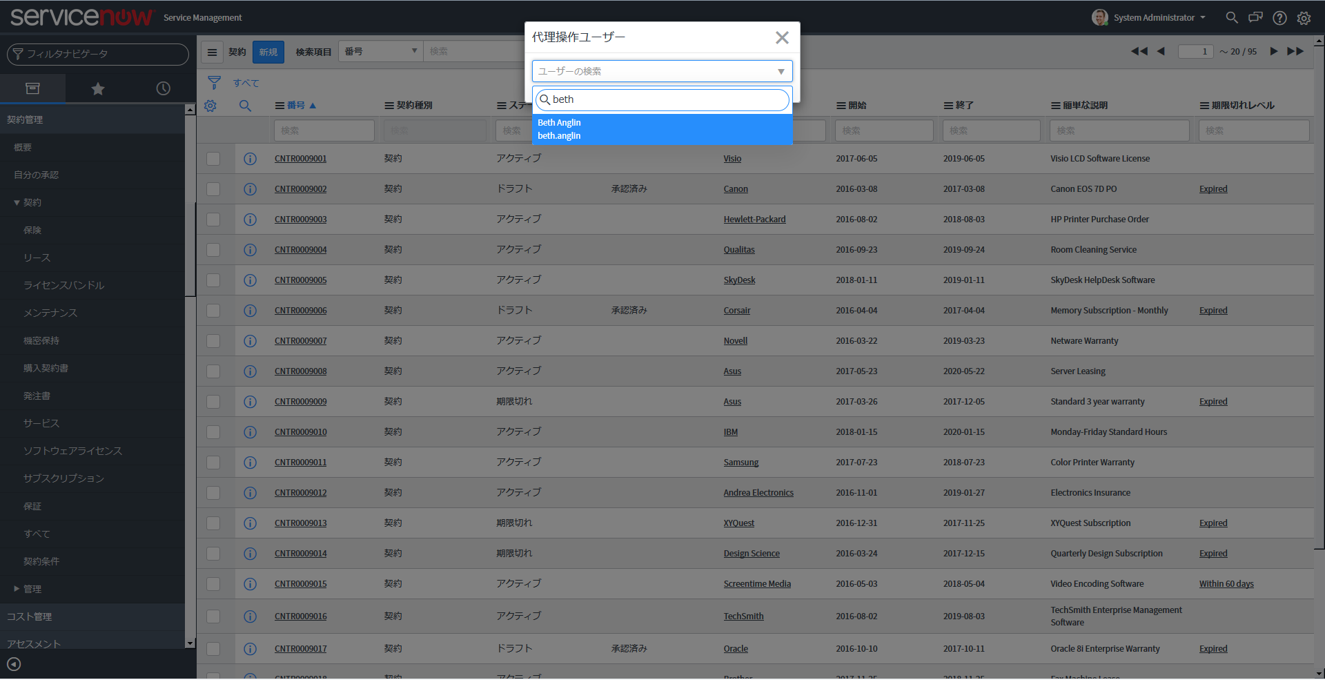Preview info icon for CNTR0009016
Viewport: 1325px width, 680px height.
point(250,616)
